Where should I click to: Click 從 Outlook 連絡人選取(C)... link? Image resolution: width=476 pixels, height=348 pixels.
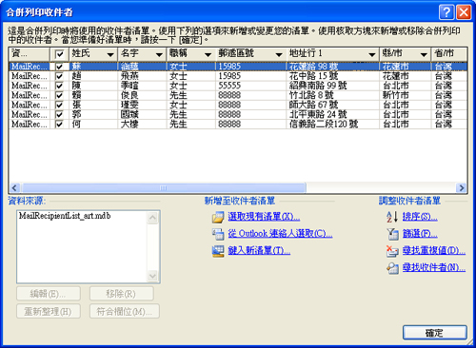280,234
